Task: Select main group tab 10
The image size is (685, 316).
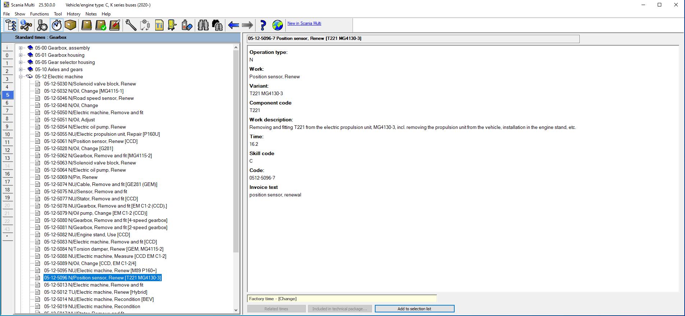Action: [7, 135]
